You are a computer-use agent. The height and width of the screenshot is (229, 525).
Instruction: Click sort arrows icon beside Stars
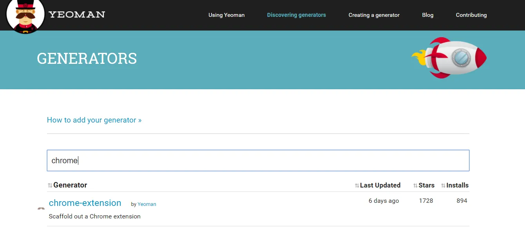415,186
